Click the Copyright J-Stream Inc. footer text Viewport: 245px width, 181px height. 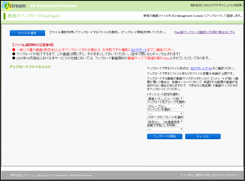tap(64, 175)
